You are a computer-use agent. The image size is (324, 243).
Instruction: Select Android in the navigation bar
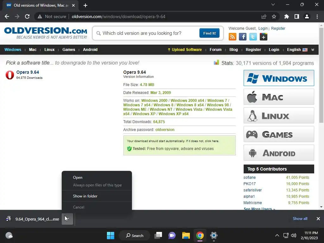point(90,50)
